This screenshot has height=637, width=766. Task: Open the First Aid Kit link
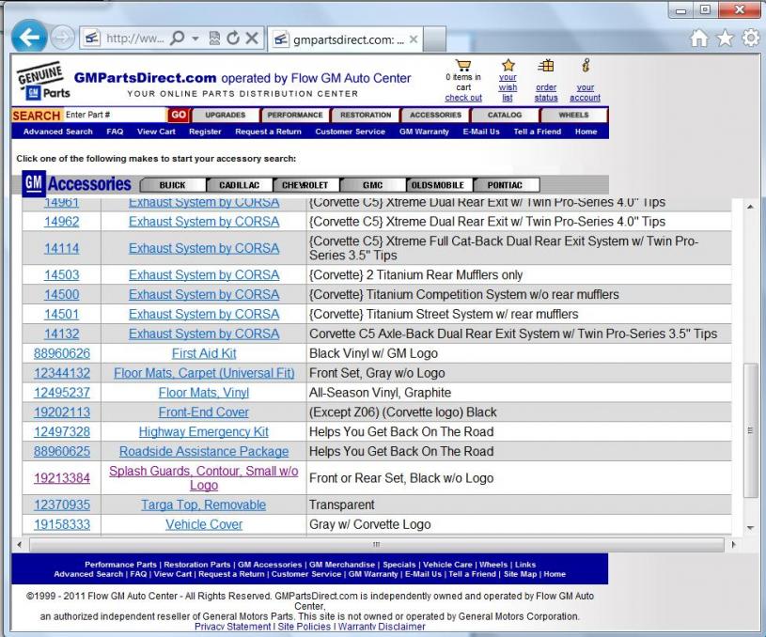[x=204, y=353]
